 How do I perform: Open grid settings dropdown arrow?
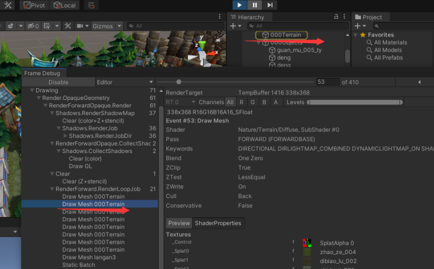tap(57, 26)
